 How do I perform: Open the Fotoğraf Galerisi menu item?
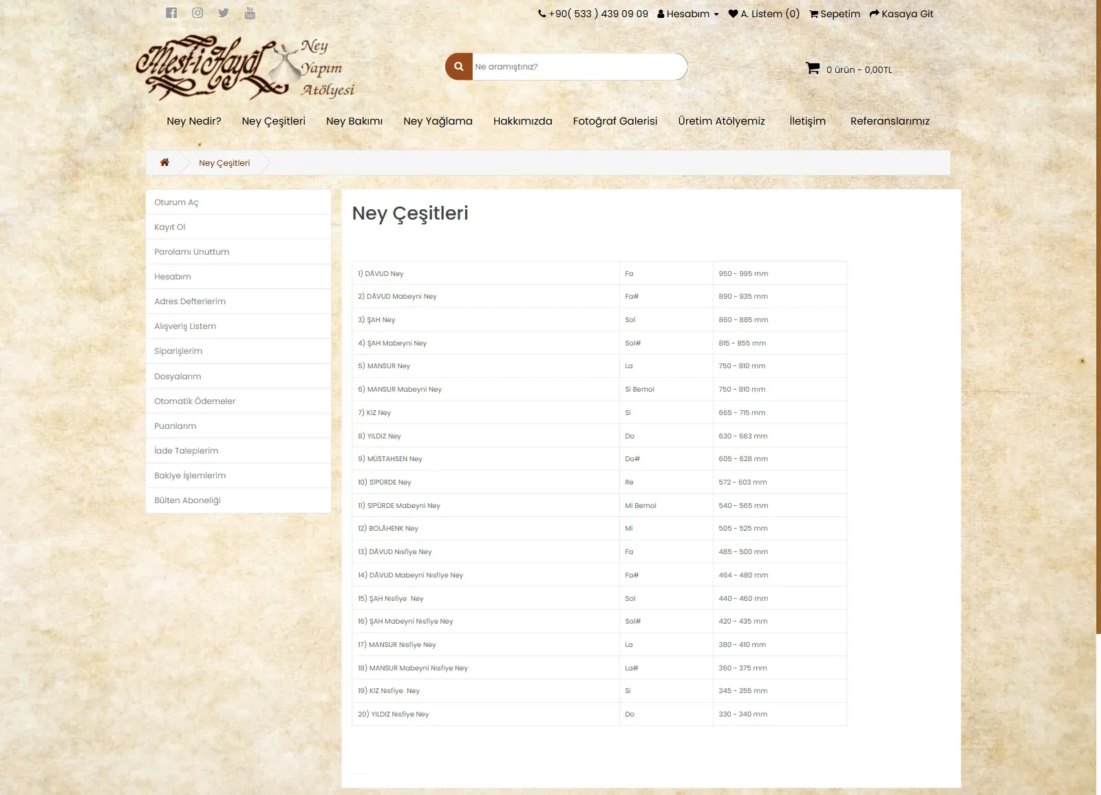(x=615, y=121)
